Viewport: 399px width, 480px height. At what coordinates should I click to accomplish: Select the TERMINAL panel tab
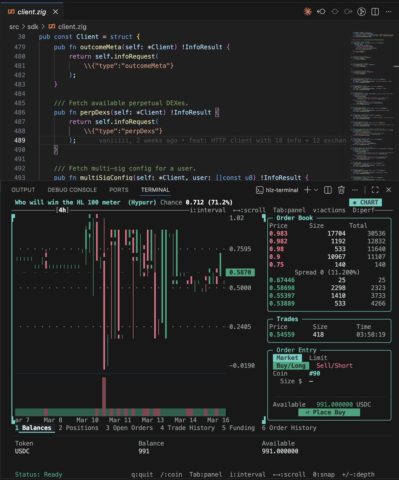(155, 190)
